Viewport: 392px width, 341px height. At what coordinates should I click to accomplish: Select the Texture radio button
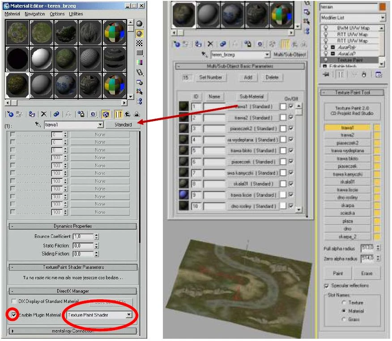tap(344, 302)
